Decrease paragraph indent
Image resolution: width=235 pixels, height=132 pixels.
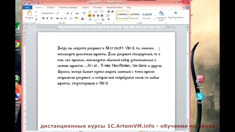point(109,12)
